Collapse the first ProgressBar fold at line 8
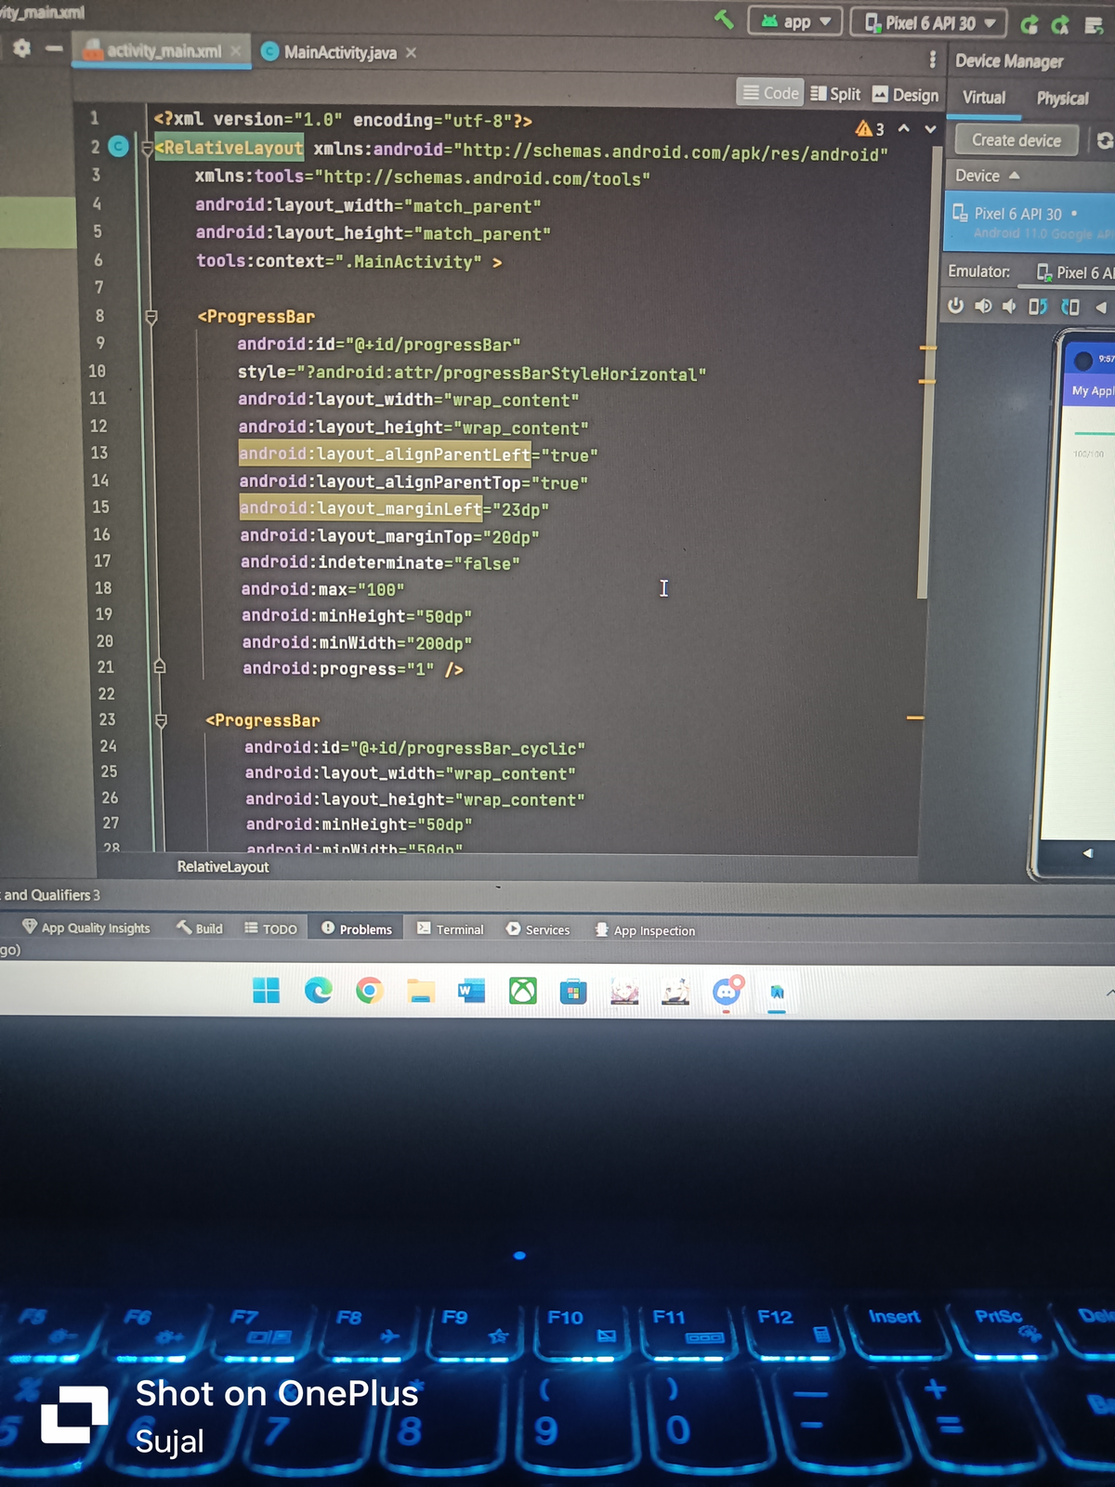This screenshot has width=1115, height=1487. click(x=151, y=317)
